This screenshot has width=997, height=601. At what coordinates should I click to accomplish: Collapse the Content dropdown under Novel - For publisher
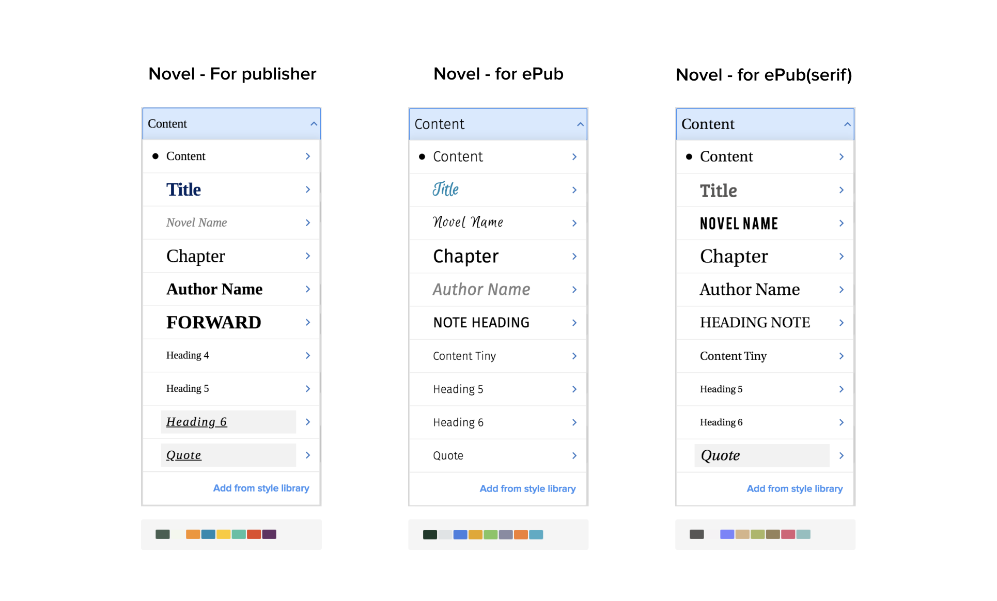(314, 124)
